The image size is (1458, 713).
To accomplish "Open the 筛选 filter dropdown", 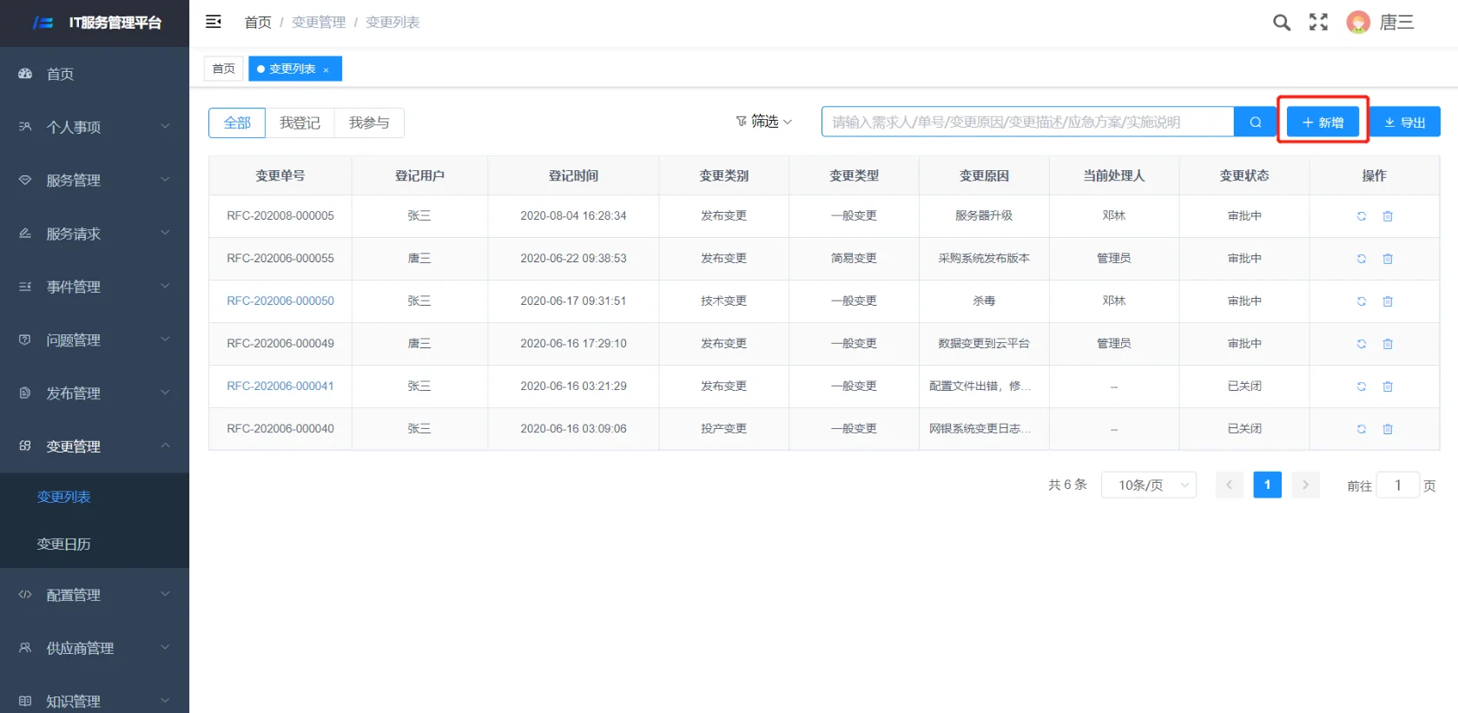I will pos(763,122).
